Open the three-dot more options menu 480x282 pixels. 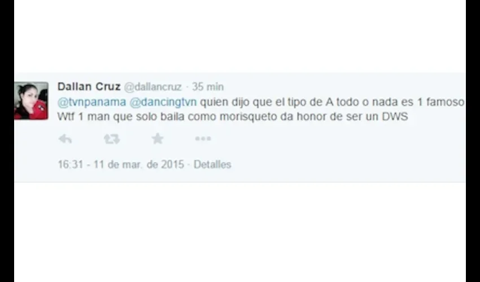203,139
